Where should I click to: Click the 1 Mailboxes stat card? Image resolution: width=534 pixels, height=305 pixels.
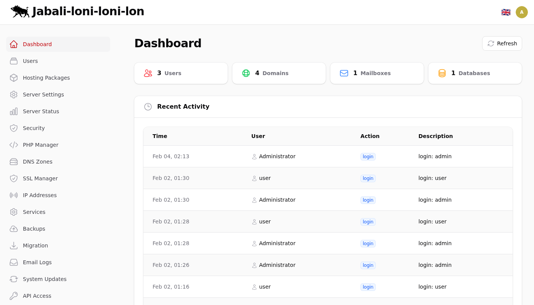(x=377, y=73)
